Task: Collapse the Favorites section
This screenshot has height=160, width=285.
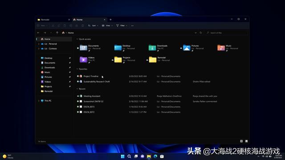Action: pos(77,69)
